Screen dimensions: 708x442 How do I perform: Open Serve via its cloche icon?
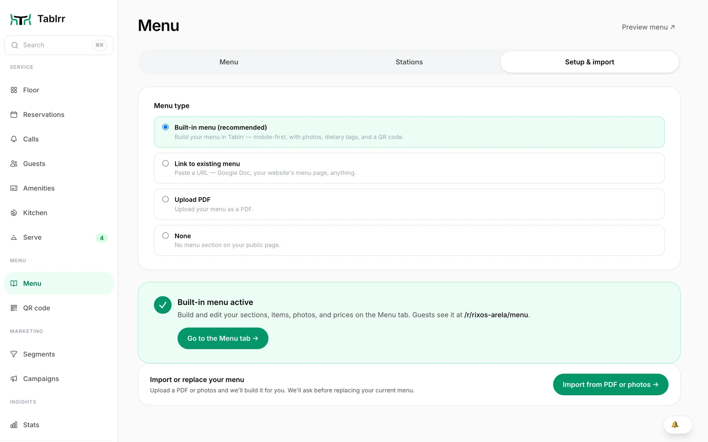pyautogui.click(x=14, y=237)
